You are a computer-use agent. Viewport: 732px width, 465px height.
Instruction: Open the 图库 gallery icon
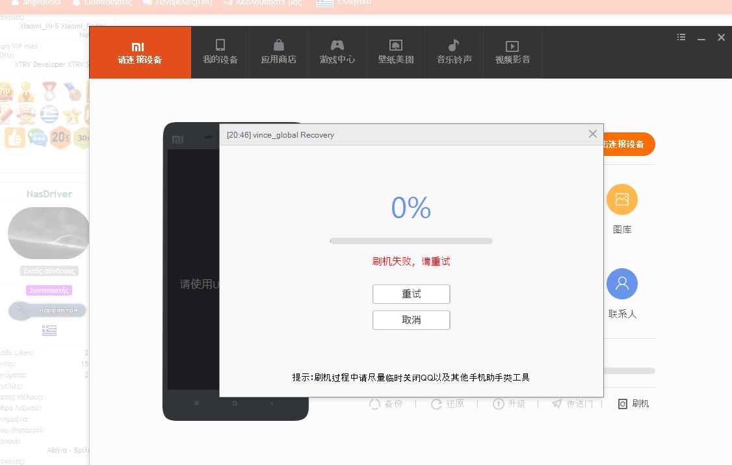(622, 199)
